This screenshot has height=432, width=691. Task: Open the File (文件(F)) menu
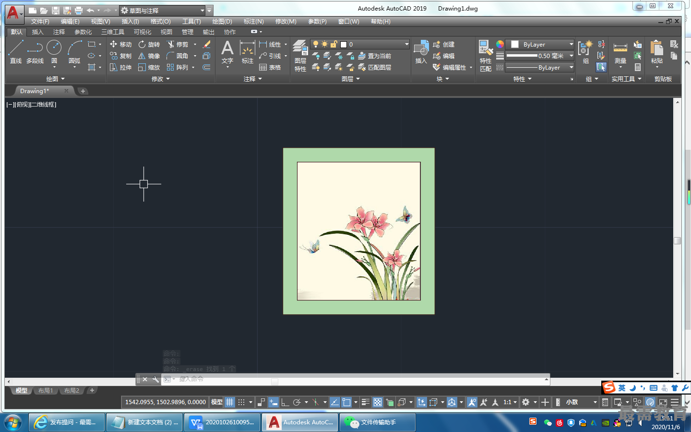click(x=40, y=22)
